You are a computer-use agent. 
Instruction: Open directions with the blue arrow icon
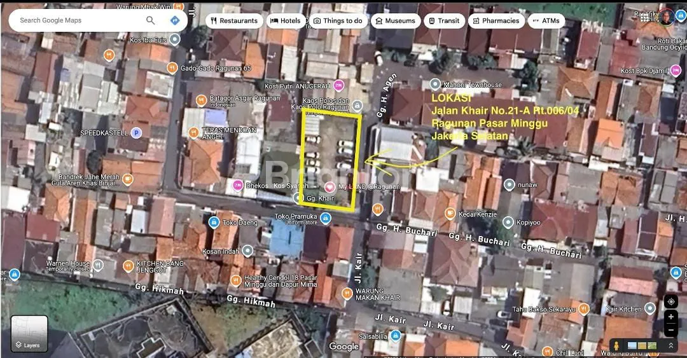174,20
